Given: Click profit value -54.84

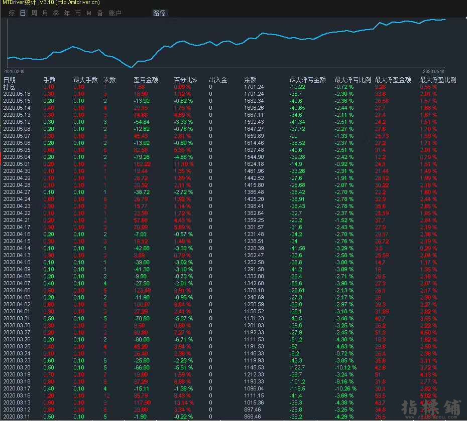Looking at the screenshot, I should [x=142, y=122].
